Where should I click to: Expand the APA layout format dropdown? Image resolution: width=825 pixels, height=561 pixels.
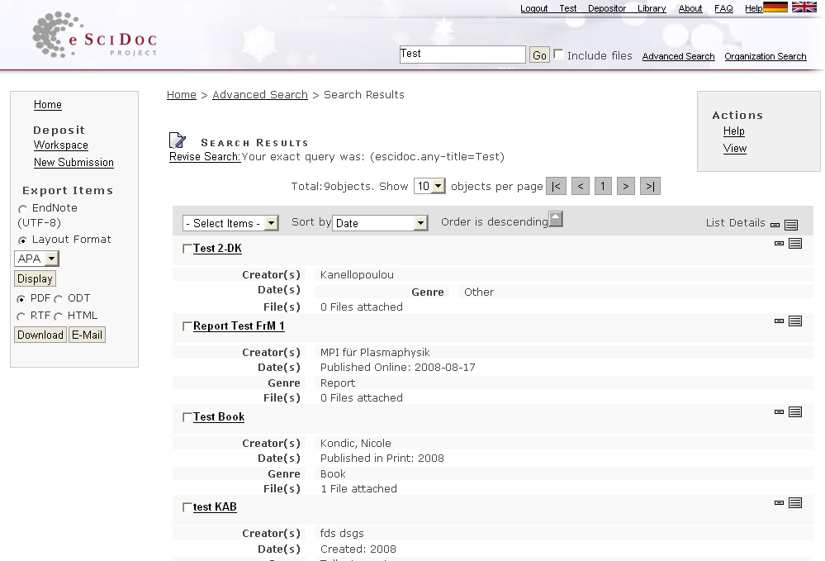point(37,259)
